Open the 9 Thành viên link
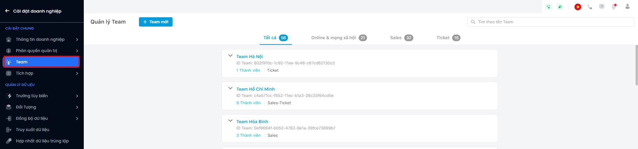 (x=249, y=103)
